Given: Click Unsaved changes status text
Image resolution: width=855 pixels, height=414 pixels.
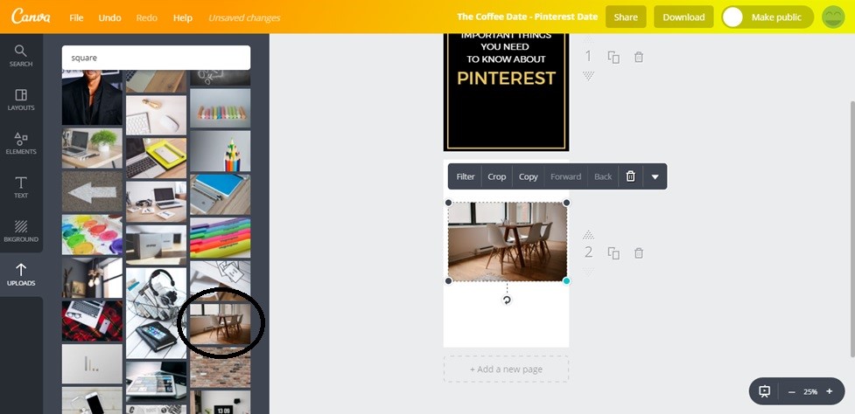Looking at the screenshot, I should [x=244, y=18].
